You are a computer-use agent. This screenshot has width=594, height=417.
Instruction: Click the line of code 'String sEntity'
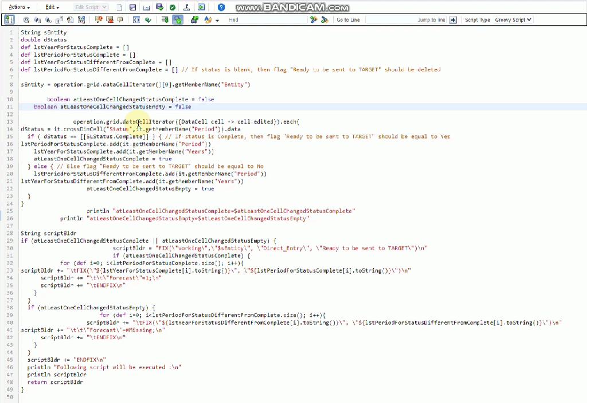pos(44,33)
